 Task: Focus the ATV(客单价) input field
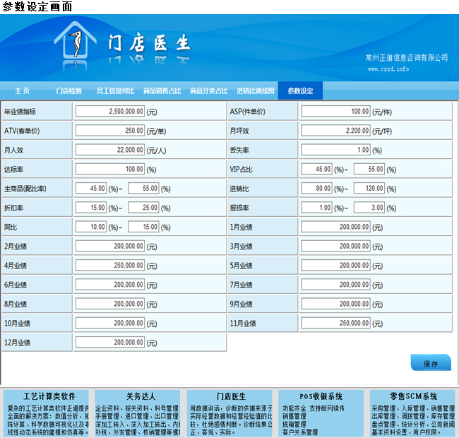pos(110,131)
